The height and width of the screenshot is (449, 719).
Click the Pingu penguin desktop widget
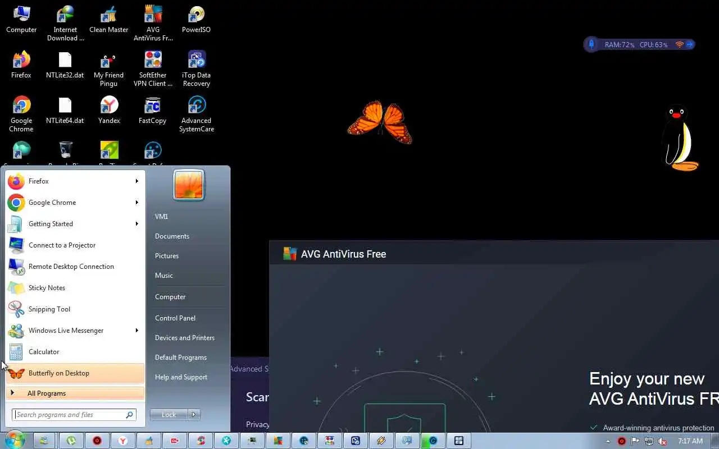point(681,139)
